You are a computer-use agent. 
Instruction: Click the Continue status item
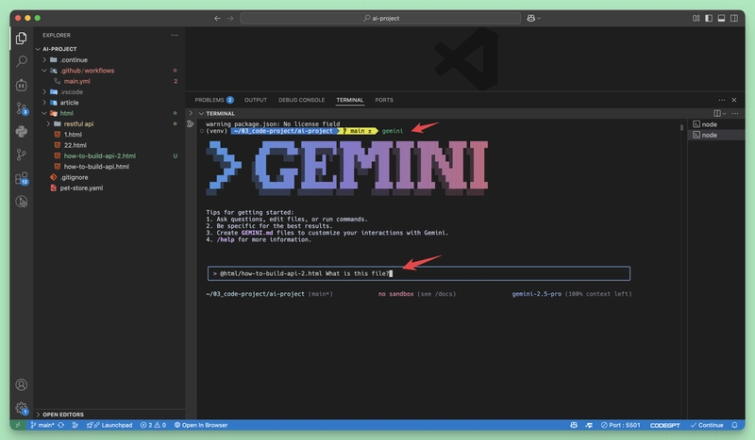707,425
